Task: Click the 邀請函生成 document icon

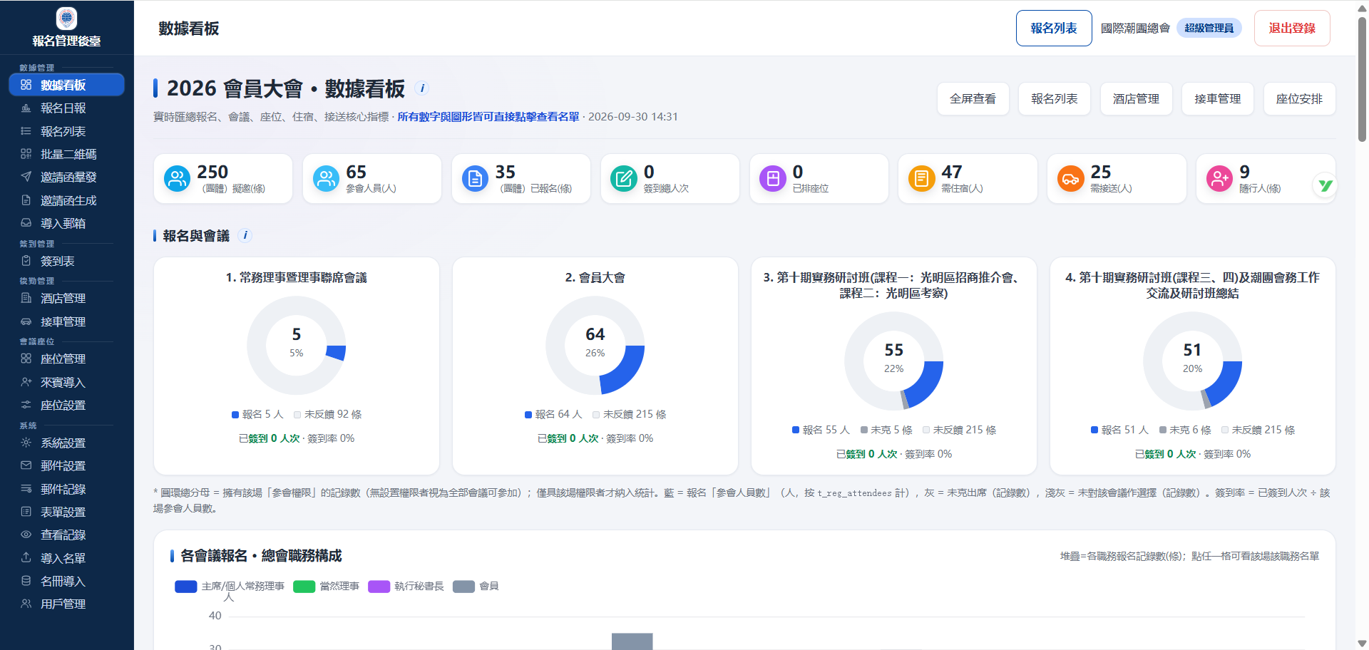Action: (26, 200)
